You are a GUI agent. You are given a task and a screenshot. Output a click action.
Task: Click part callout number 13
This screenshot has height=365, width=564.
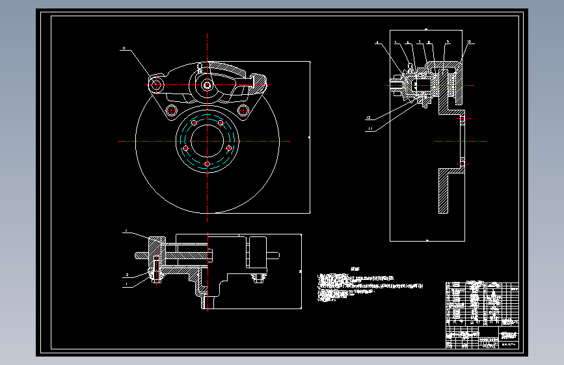[x=370, y=128]
